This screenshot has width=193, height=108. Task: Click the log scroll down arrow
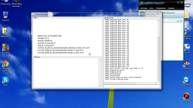159,81
